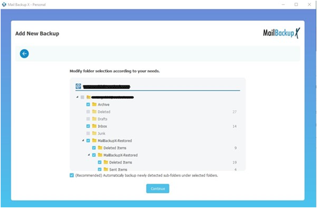
Task: Check the Drafts folder checkbox
Action: (88, 119)
